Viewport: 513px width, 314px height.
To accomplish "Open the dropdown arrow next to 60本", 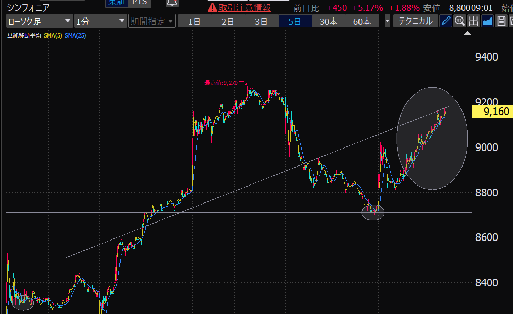I will click(387, 21).
